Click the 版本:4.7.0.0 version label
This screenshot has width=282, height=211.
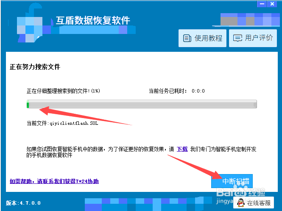click(x=23, y=203)
